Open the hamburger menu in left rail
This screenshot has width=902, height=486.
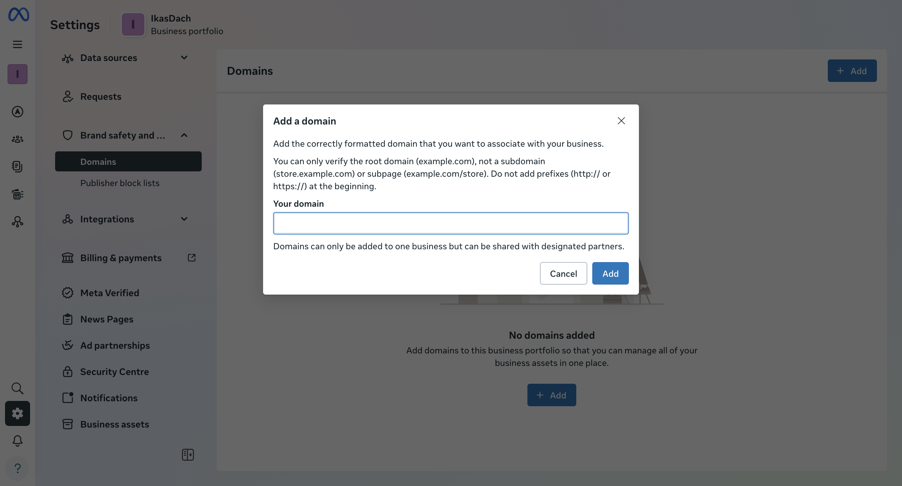(18, 44)
